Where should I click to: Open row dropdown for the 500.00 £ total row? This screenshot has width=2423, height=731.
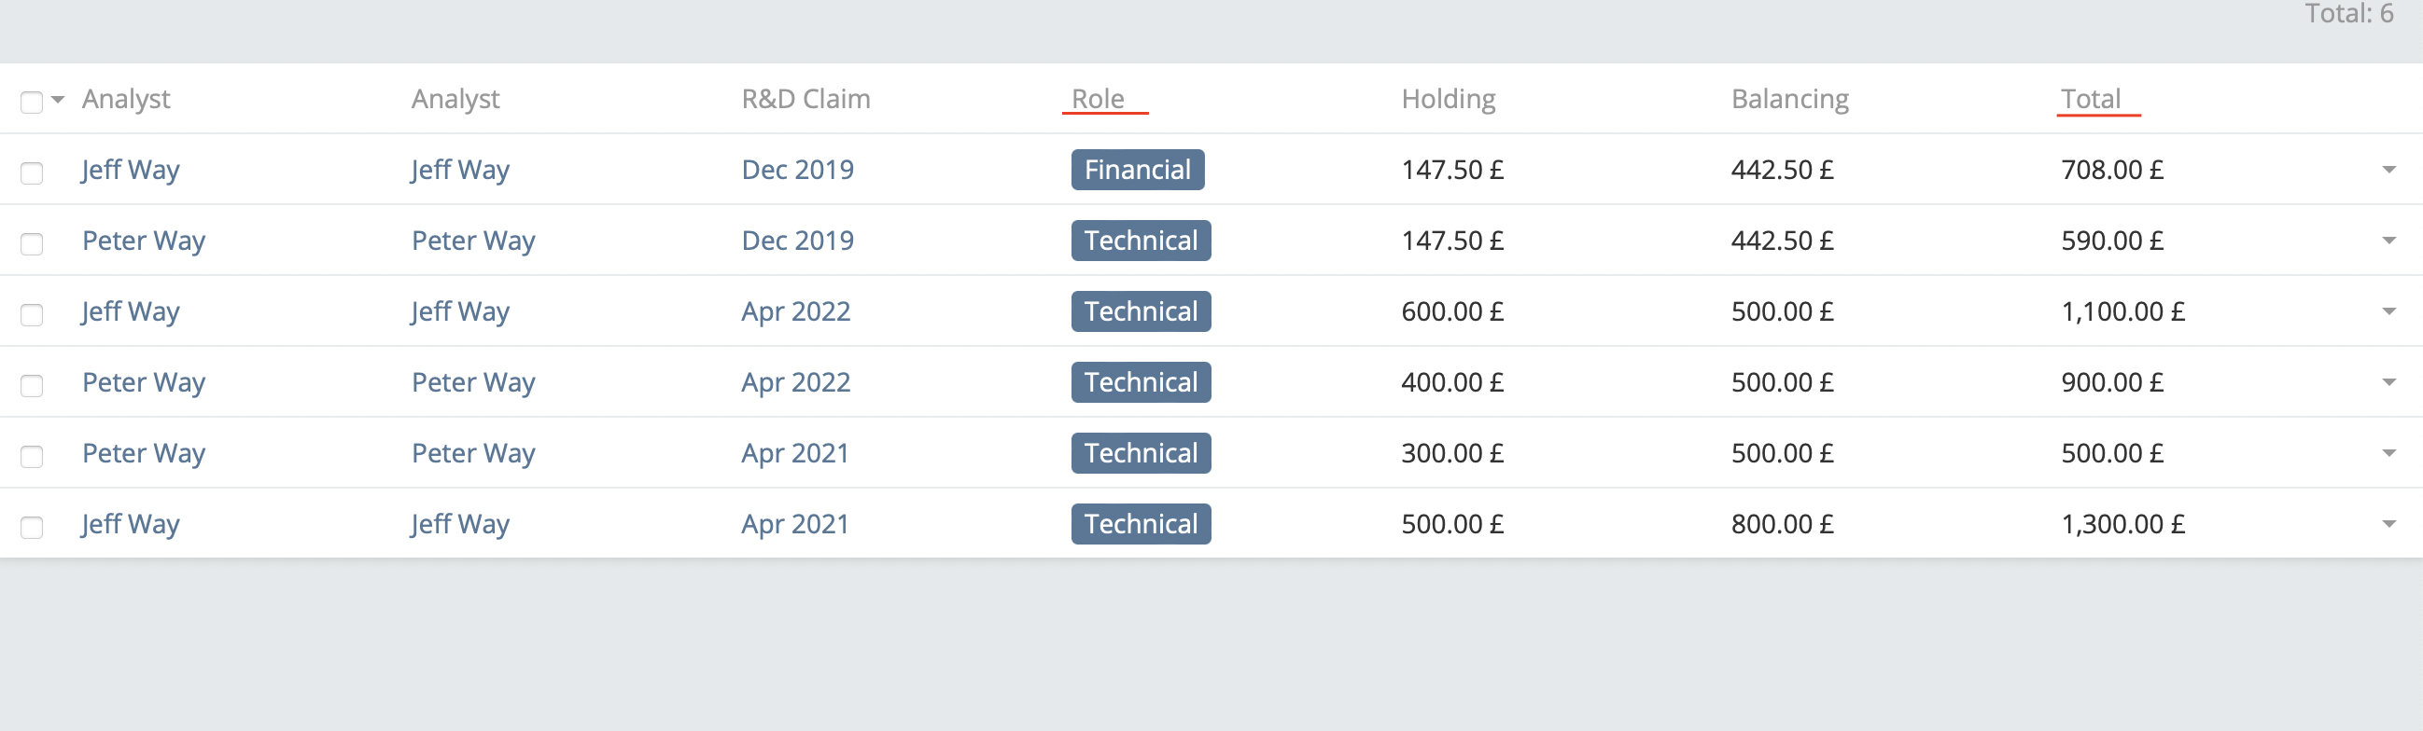(2388, 453)
